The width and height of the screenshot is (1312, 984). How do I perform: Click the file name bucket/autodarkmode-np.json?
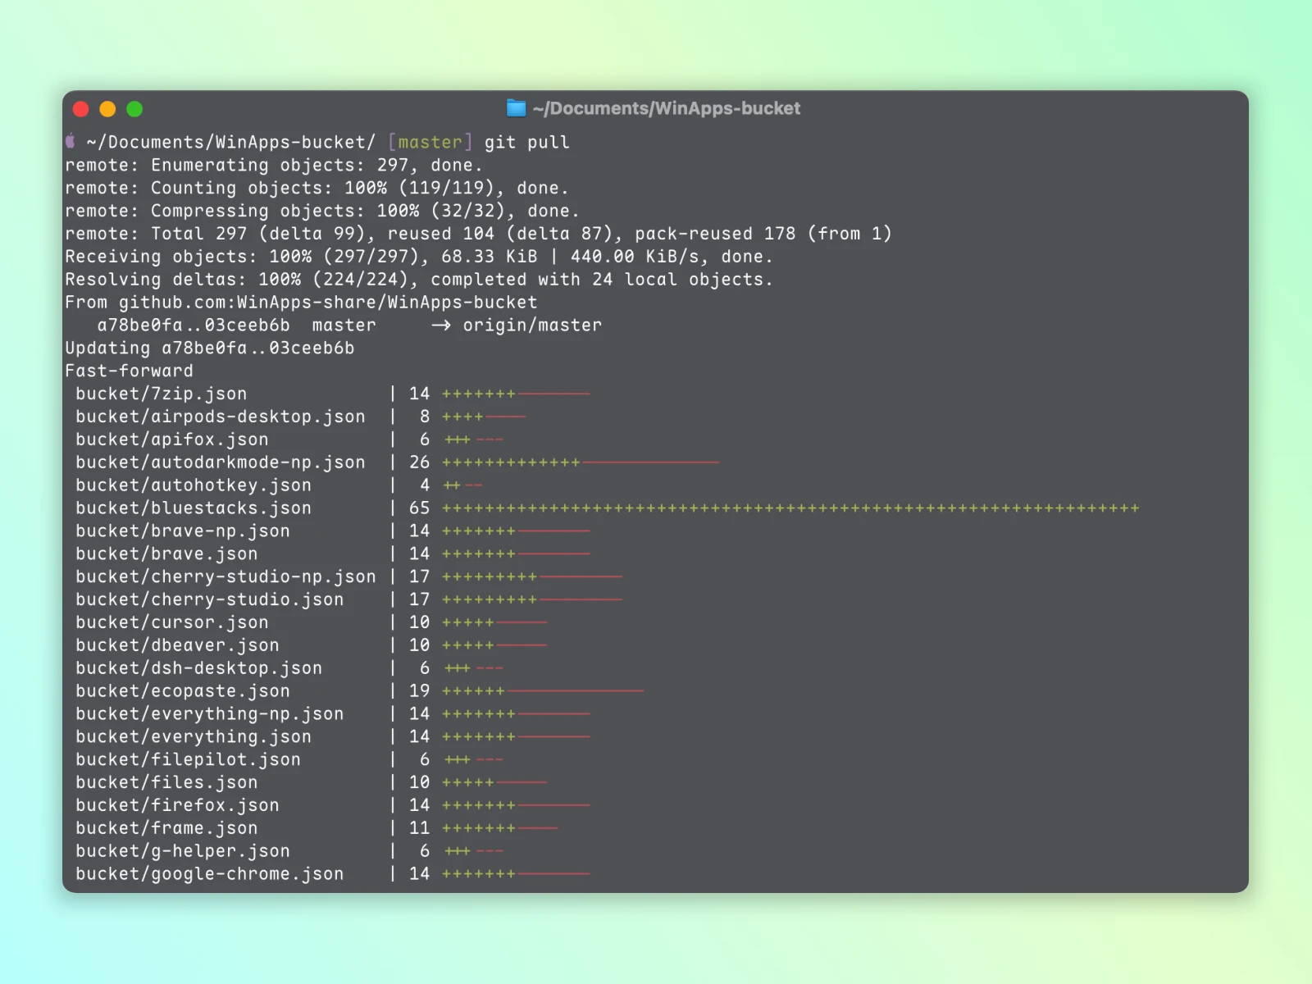pos(221,462)
